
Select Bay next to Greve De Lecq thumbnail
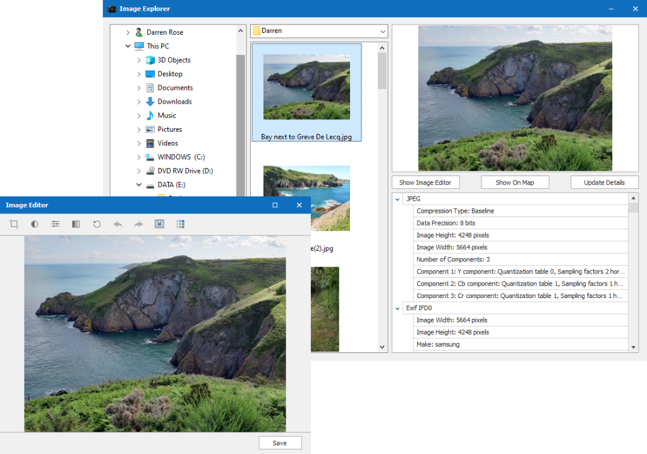[x=306, y=93]
